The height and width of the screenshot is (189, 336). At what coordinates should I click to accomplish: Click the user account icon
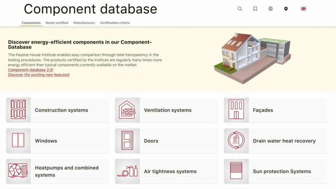[270, 9]
